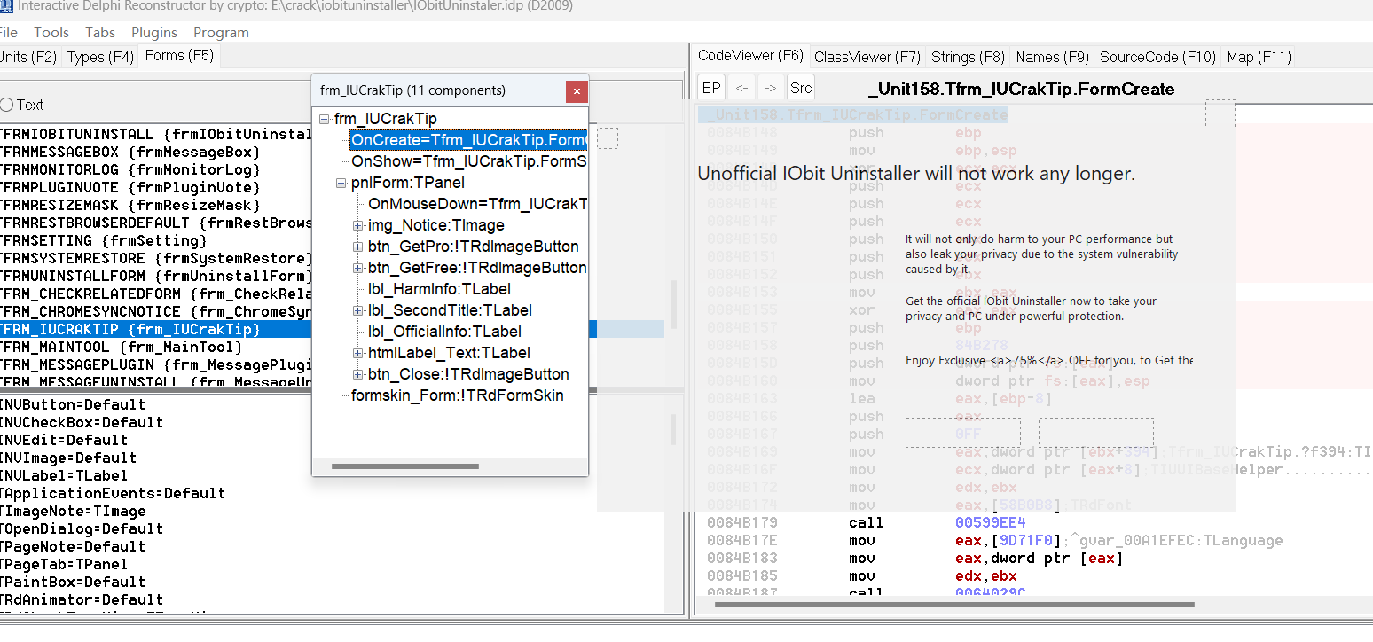Image resolution: width=1373 pixels, height=642 pixels.
Task: Switch to the Map (F11) tab
Action: pos(1259,57)
